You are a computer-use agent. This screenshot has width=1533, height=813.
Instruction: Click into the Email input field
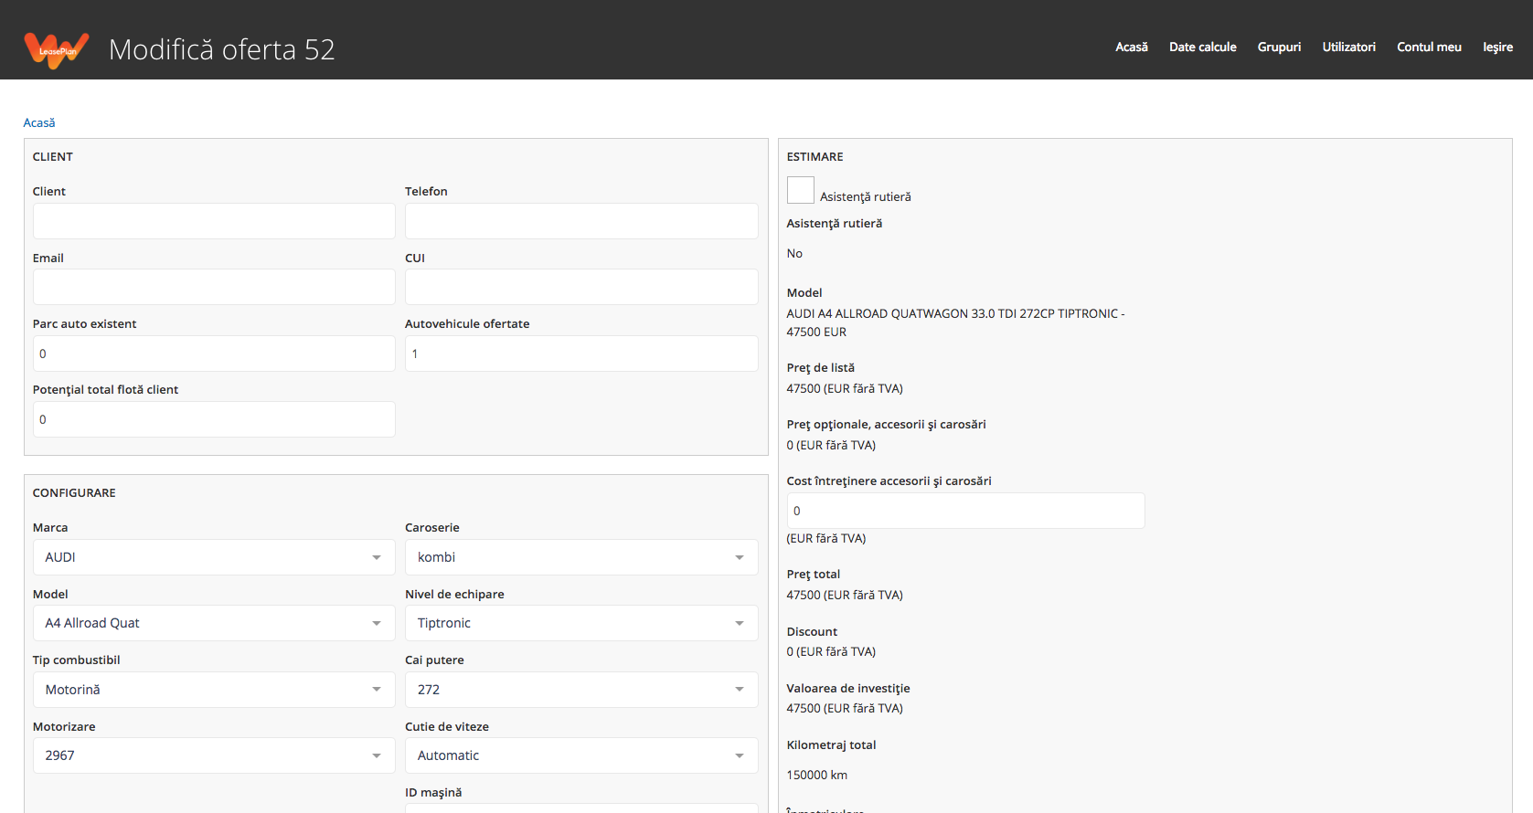[214, 287]
